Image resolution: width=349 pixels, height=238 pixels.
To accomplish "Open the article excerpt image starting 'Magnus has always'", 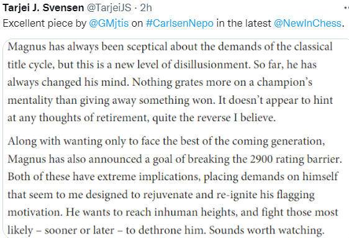I will click(x=176, y=139).
